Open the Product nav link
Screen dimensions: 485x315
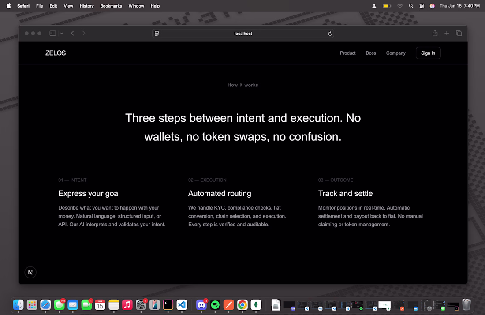tap(348, 53)
